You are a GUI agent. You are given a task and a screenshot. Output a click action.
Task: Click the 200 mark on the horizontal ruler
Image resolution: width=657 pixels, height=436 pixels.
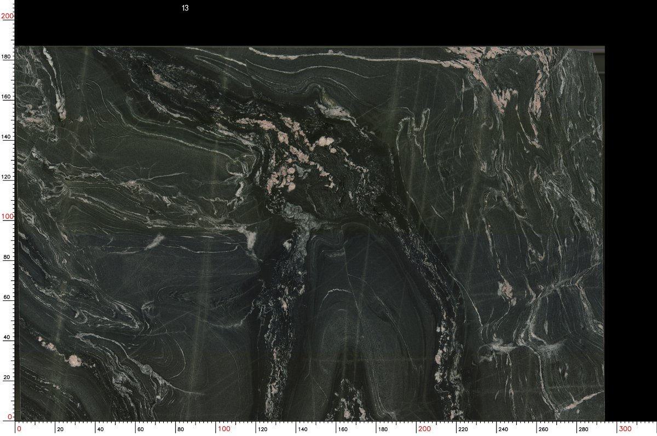(425, 428)
